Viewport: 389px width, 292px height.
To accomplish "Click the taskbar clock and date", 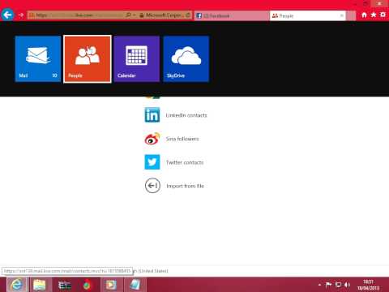I will 369,285.
